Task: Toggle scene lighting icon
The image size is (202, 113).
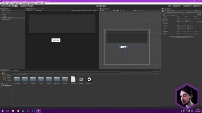Action: coord(117,10)
